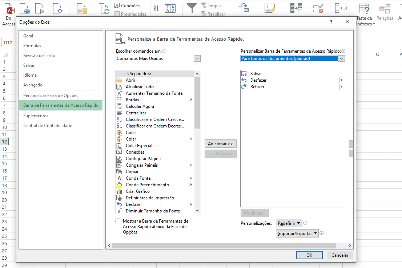
Task: Click the OK button
Action: pyautogui.click(x=309, y=255)
